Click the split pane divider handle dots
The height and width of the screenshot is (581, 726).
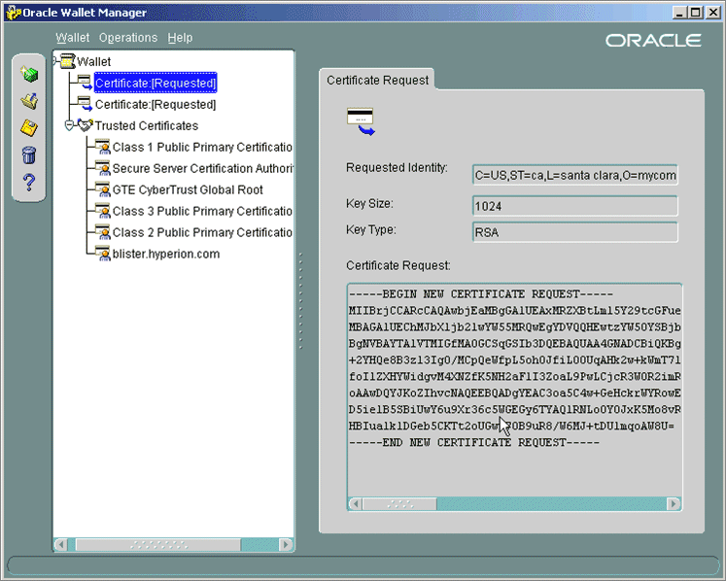click(301, 300)
